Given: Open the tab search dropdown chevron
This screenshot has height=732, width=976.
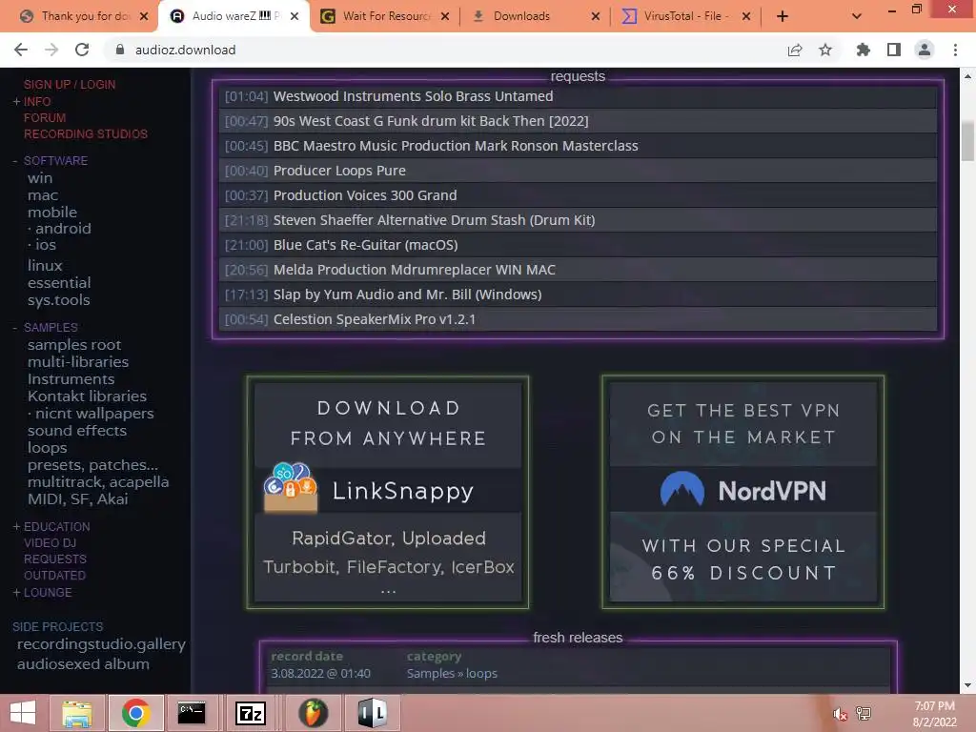Looking at the screenshot, I should click(x=857, y=16).
